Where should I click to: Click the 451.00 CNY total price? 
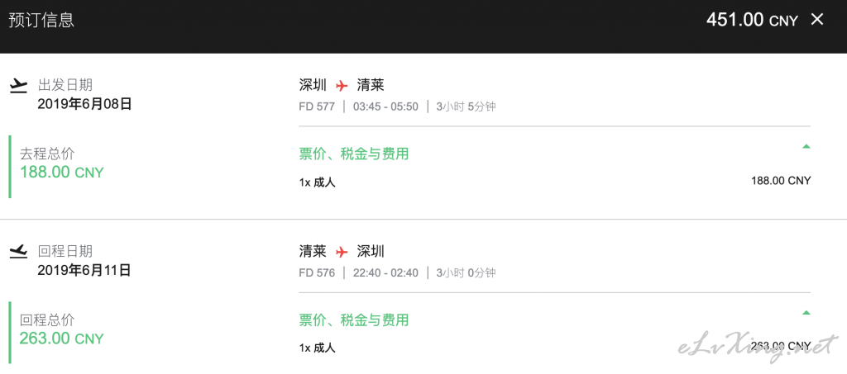pyautogui.click(x=752, y=20)
